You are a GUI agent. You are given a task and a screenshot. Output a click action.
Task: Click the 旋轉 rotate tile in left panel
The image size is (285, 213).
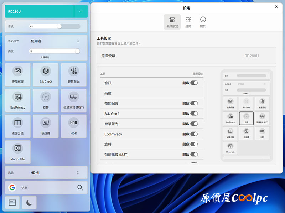pyautogui.click(x=46, y=100)
